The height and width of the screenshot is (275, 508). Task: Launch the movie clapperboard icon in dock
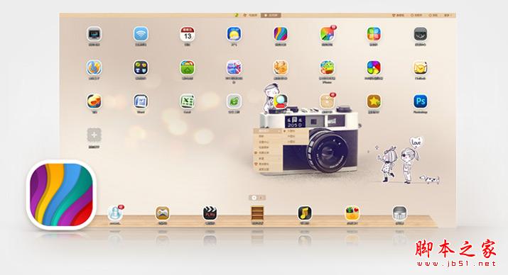[x=210, y=213]
